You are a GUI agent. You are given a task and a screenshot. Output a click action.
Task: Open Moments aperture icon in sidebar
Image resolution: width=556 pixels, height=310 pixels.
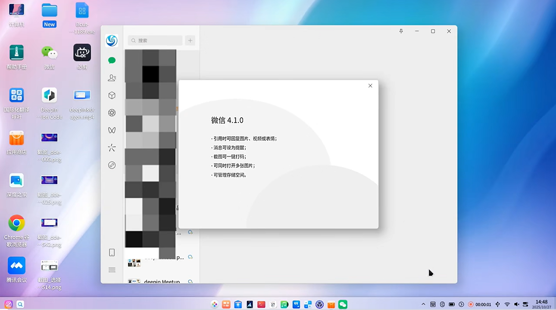(112, 113)
